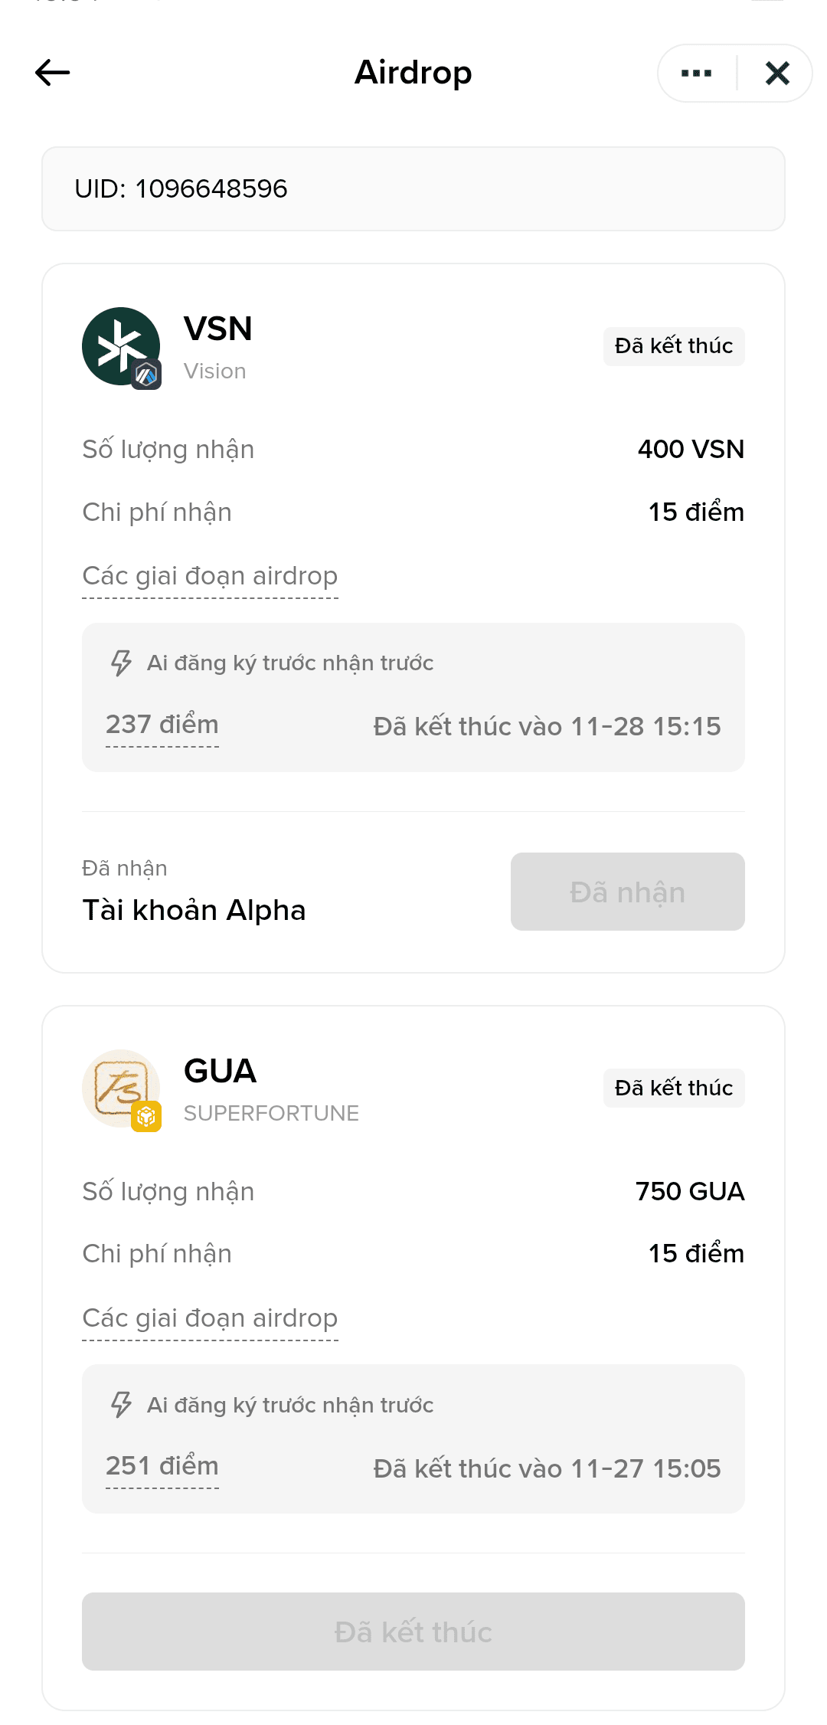This screenshot has height=1725, width=827.
Task: Click the greyed 'Đã nhận' button
Action: pyautogui.click(x=628, y=892)
